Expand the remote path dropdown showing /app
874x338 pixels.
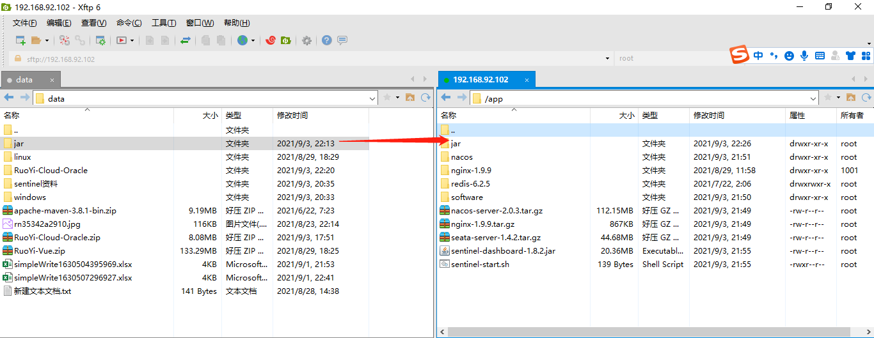(813, 98)
